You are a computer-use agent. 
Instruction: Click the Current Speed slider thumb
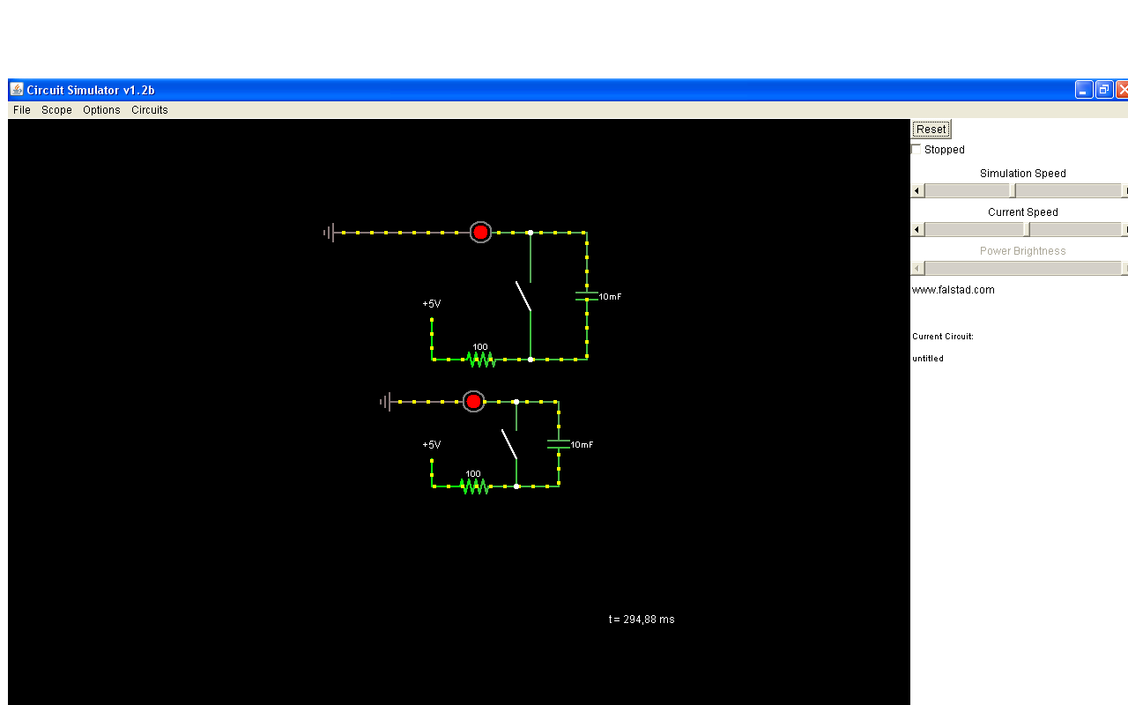[1027, 230]
